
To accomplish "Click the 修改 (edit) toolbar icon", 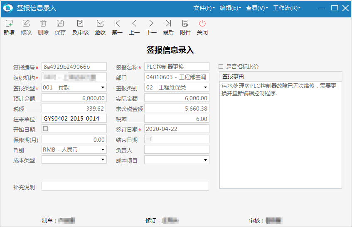I will coord(26,23).
